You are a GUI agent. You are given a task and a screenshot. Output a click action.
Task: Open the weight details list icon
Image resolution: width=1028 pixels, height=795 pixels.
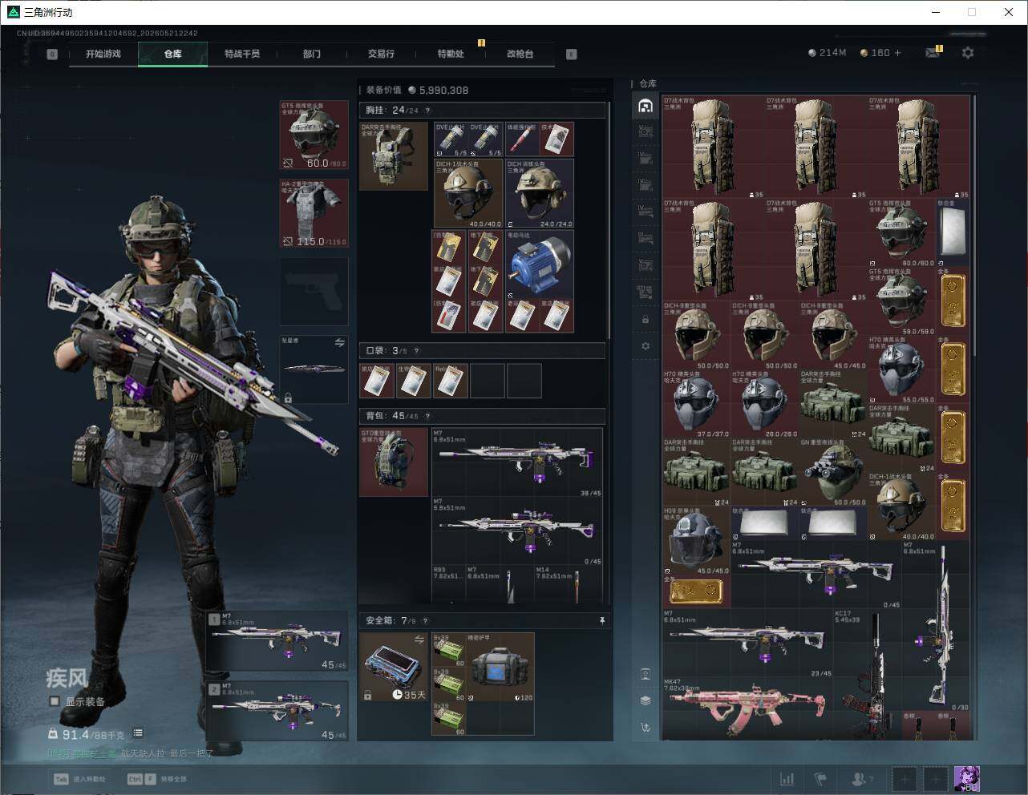click(x=138, y=733)
